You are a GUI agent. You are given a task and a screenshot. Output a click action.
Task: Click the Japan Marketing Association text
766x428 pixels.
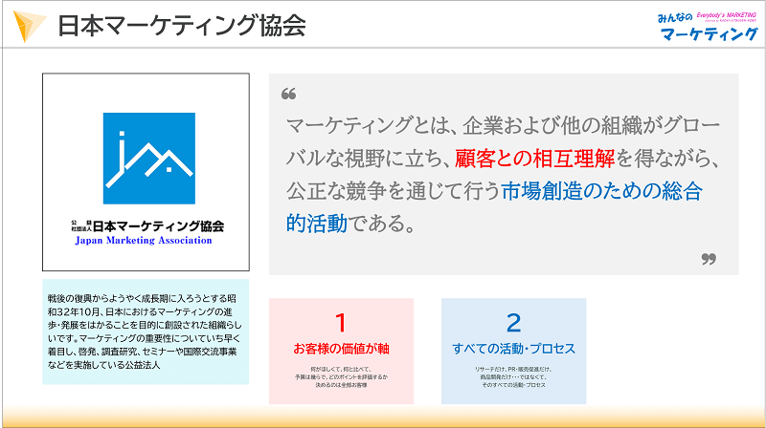click(x=144, y=241)
